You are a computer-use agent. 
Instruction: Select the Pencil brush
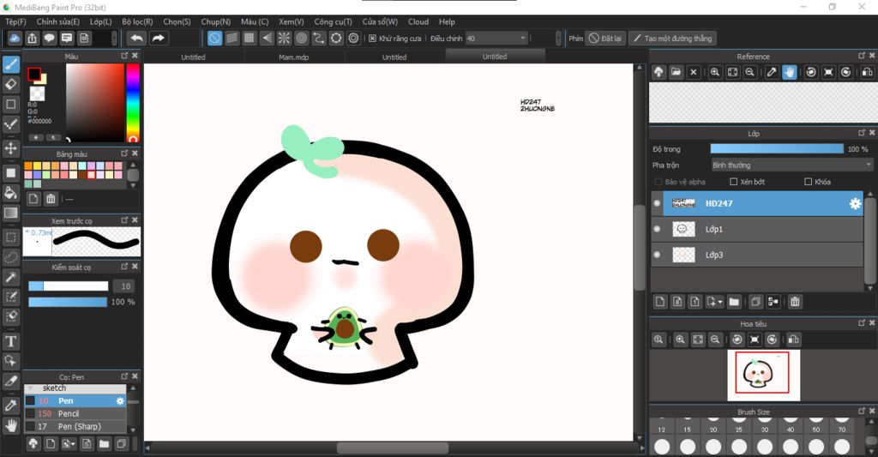point(75,413)
